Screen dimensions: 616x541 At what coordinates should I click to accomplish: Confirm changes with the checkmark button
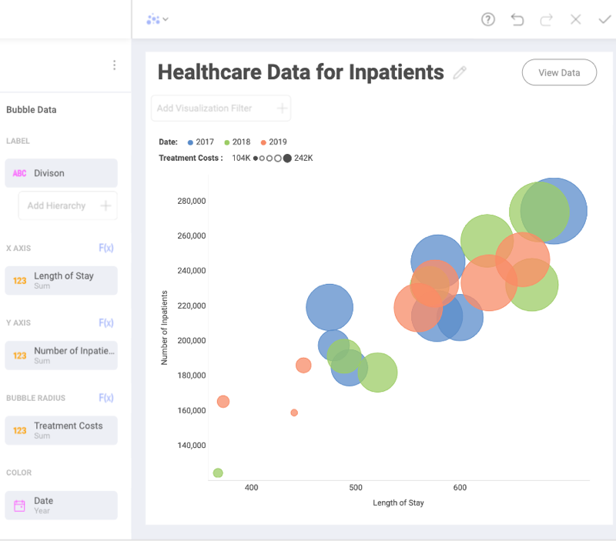[x=604, y=19]
